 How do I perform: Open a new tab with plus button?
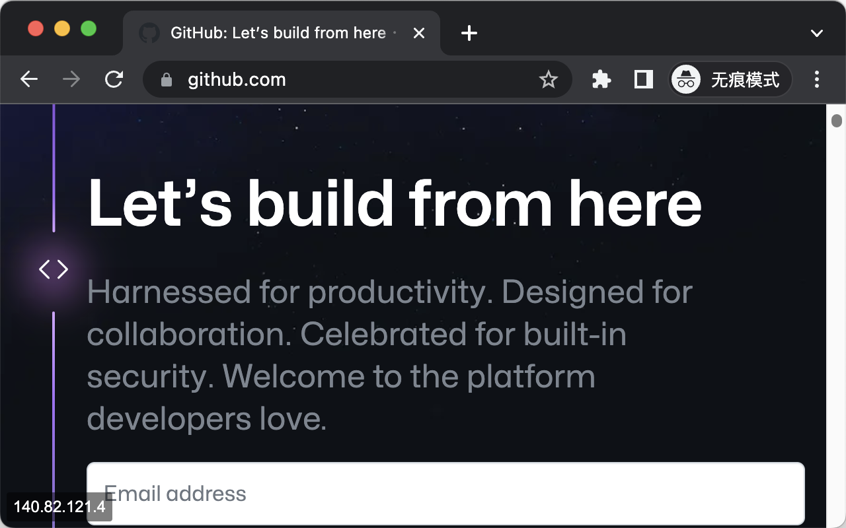[x=469, y=33]
